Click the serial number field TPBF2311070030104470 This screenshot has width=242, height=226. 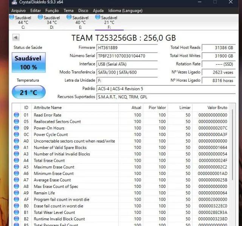tap(127, 56)
